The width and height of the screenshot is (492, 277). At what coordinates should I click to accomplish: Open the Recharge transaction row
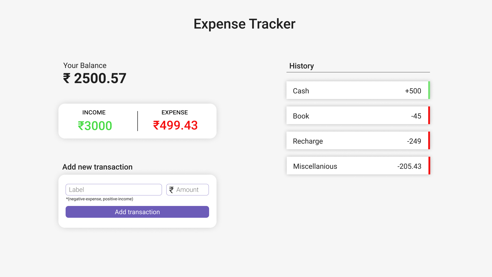click(358, 141)
